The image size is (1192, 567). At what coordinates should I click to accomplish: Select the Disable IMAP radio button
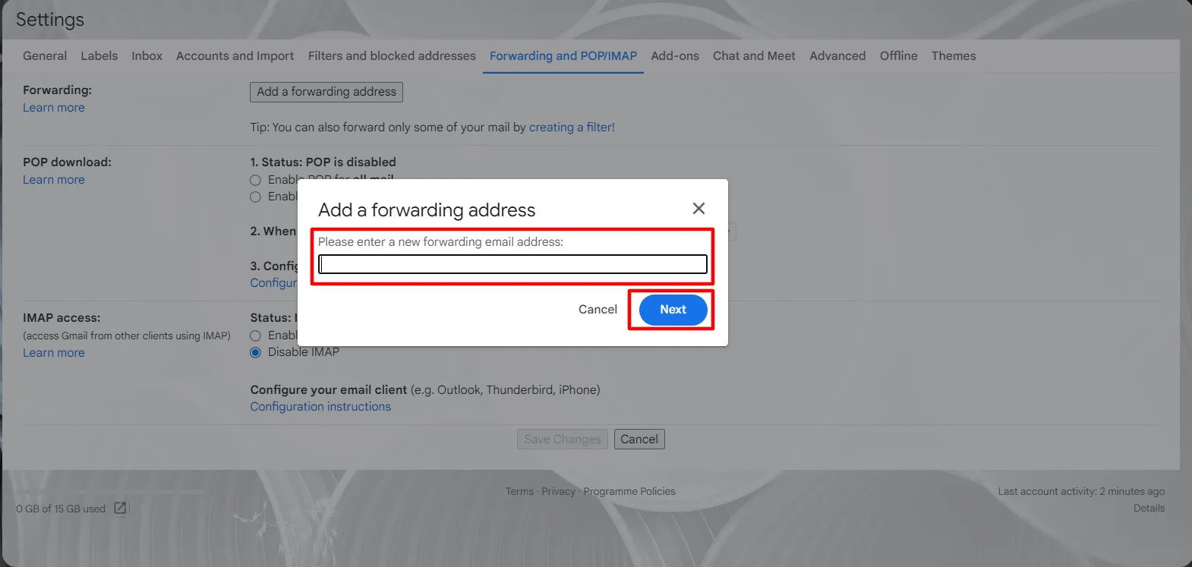tap(256, 352)
